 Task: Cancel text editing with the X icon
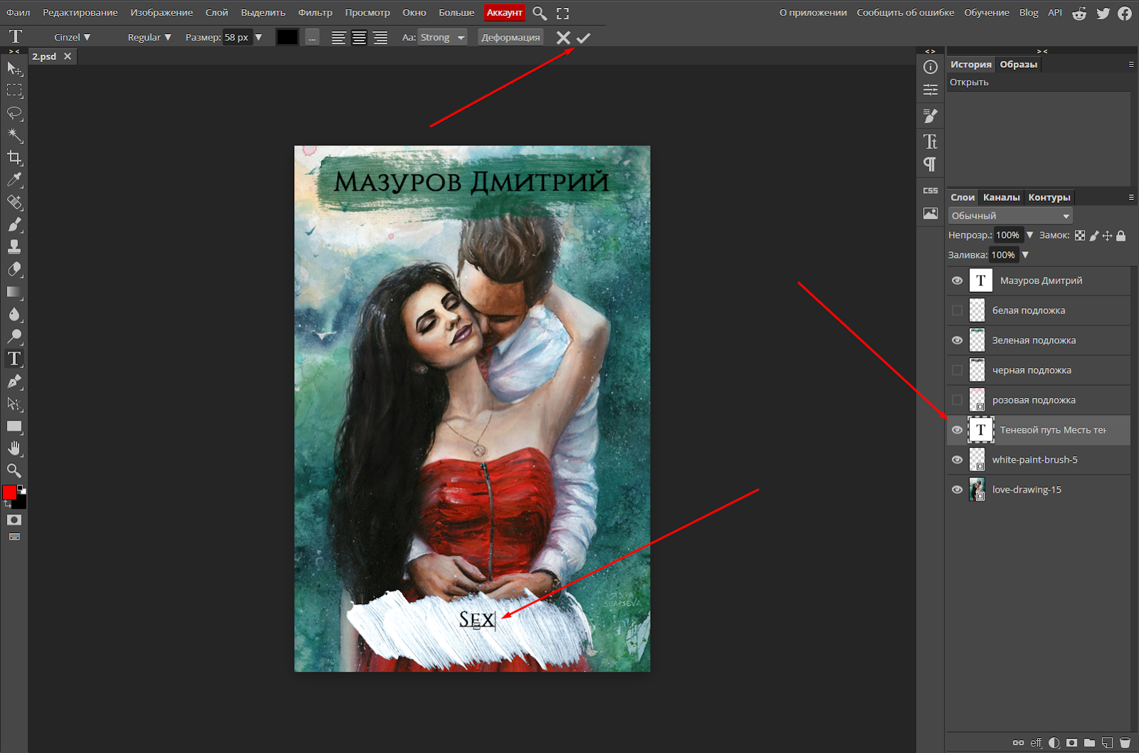(x=563, y=38)
